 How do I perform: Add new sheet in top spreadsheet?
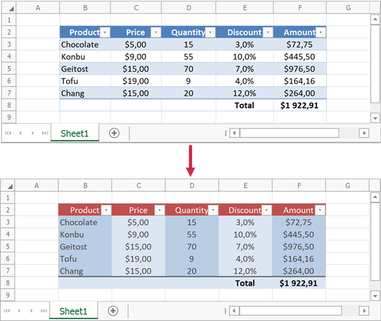[x=114, y=133]
